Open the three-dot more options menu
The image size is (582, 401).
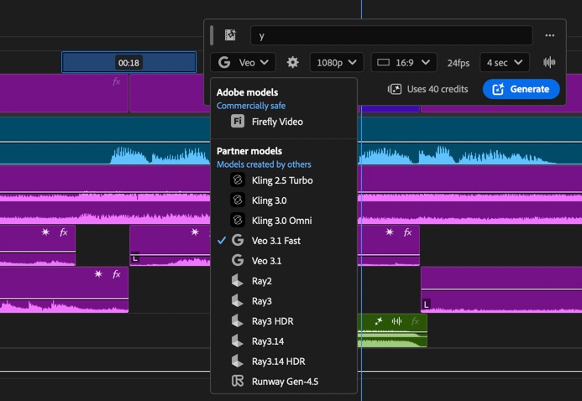coord(550,35)
